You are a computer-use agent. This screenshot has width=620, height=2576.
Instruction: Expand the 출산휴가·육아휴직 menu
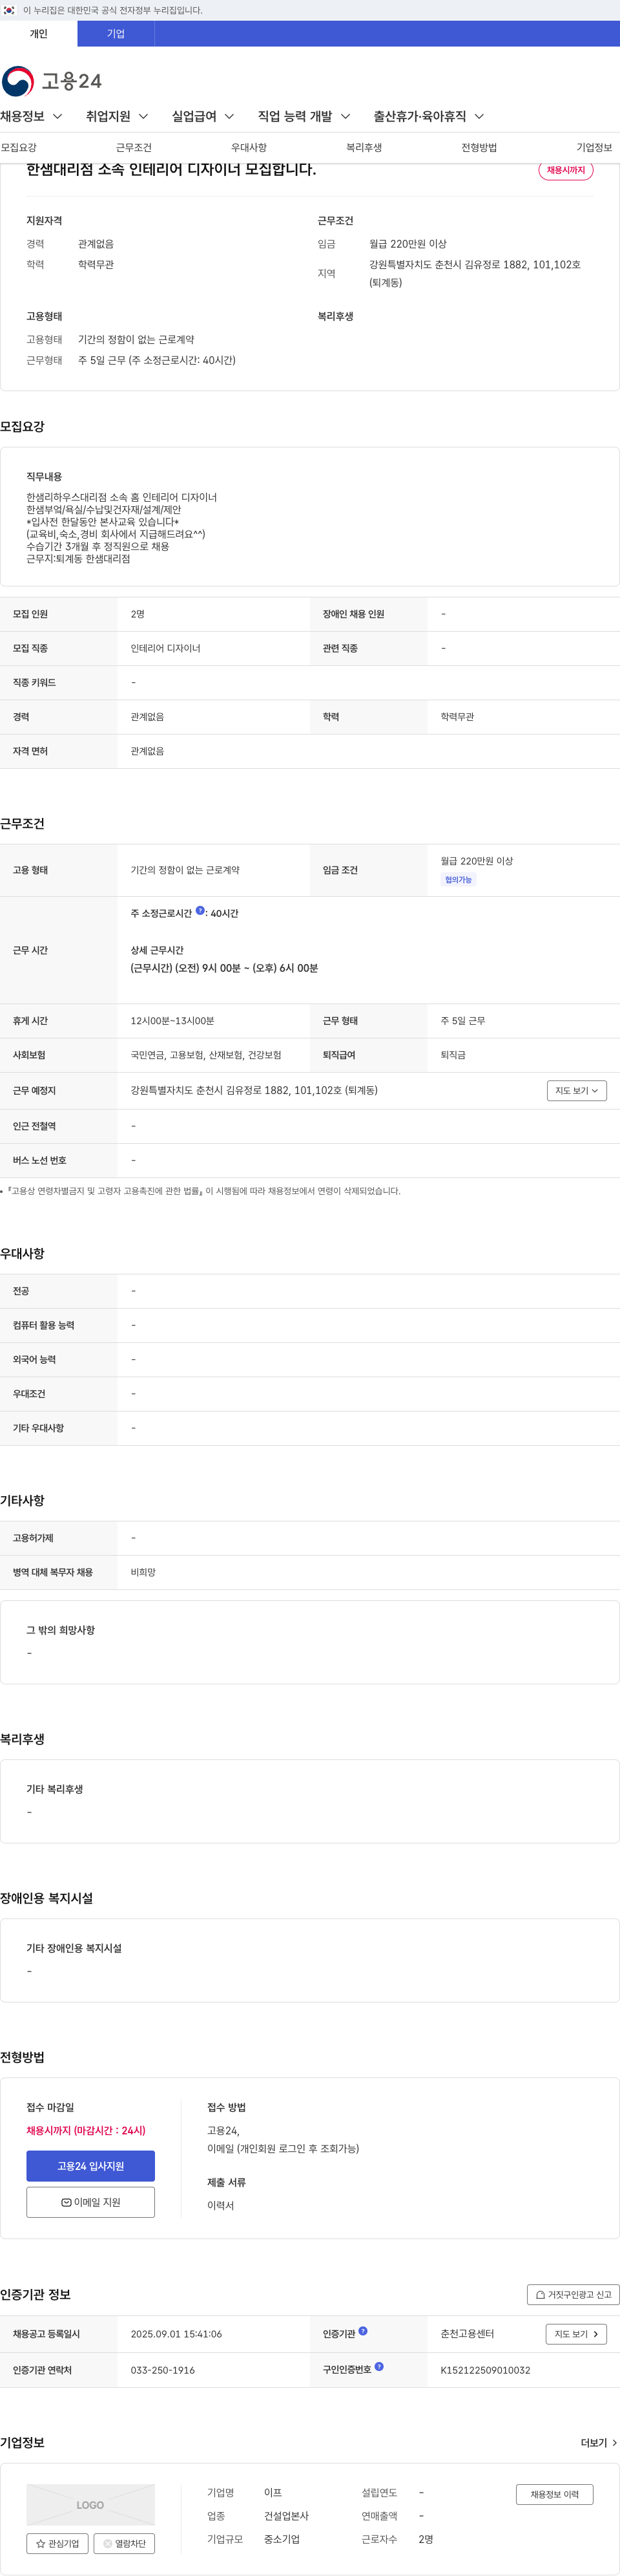pos(428,117)
